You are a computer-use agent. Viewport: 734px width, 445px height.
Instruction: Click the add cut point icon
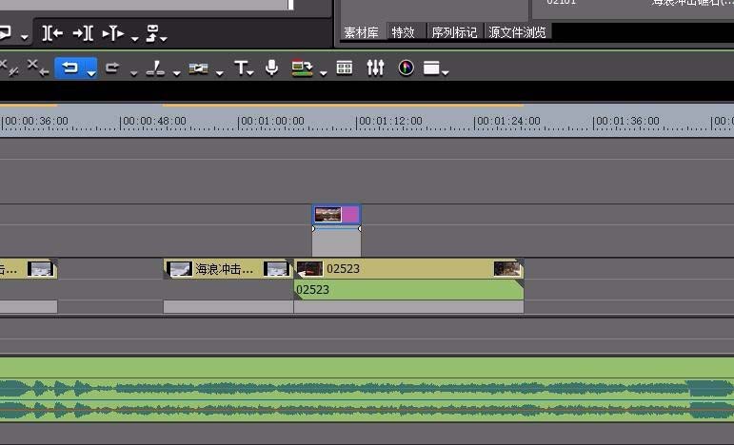pos(155,68)
